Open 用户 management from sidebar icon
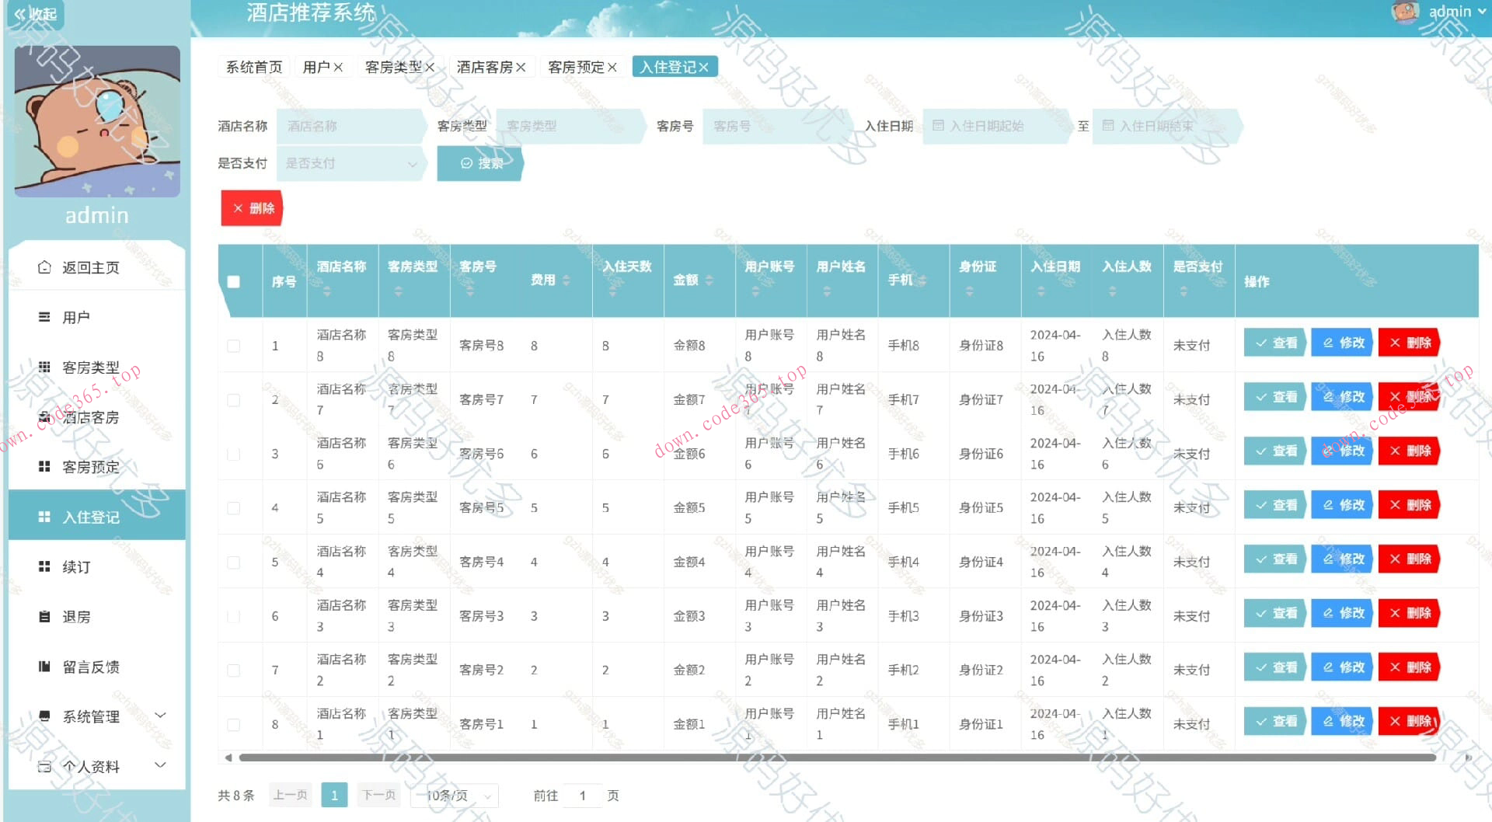The height and width of the screenshot is (822, 1492). click(x=44, y=316)
